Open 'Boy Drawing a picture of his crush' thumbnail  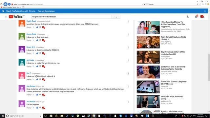[148, 57]
